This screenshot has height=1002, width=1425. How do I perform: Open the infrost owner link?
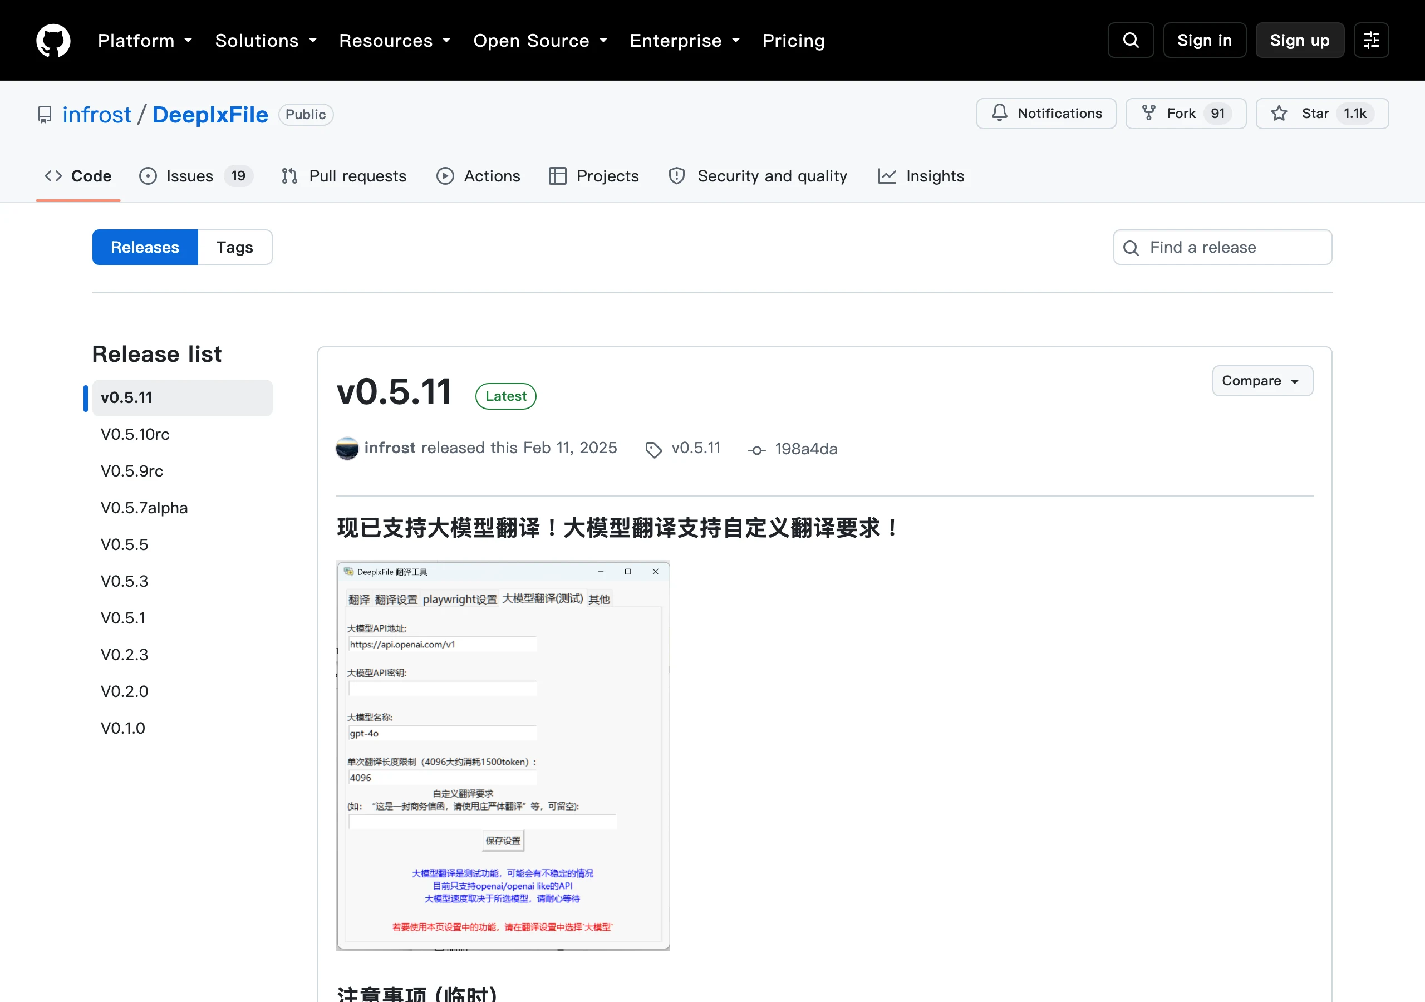point(97,115)
